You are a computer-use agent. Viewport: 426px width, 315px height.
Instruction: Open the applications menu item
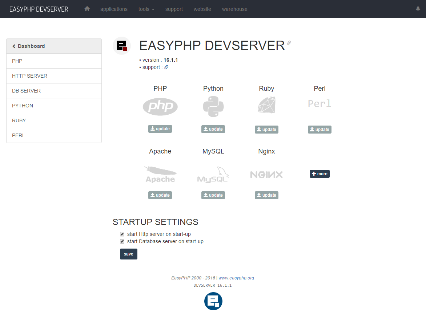point(114,9)
